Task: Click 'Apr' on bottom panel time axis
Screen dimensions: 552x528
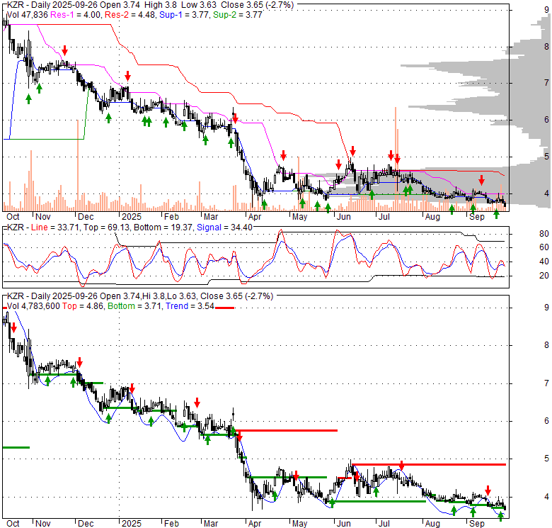Action: click(255, 524)
